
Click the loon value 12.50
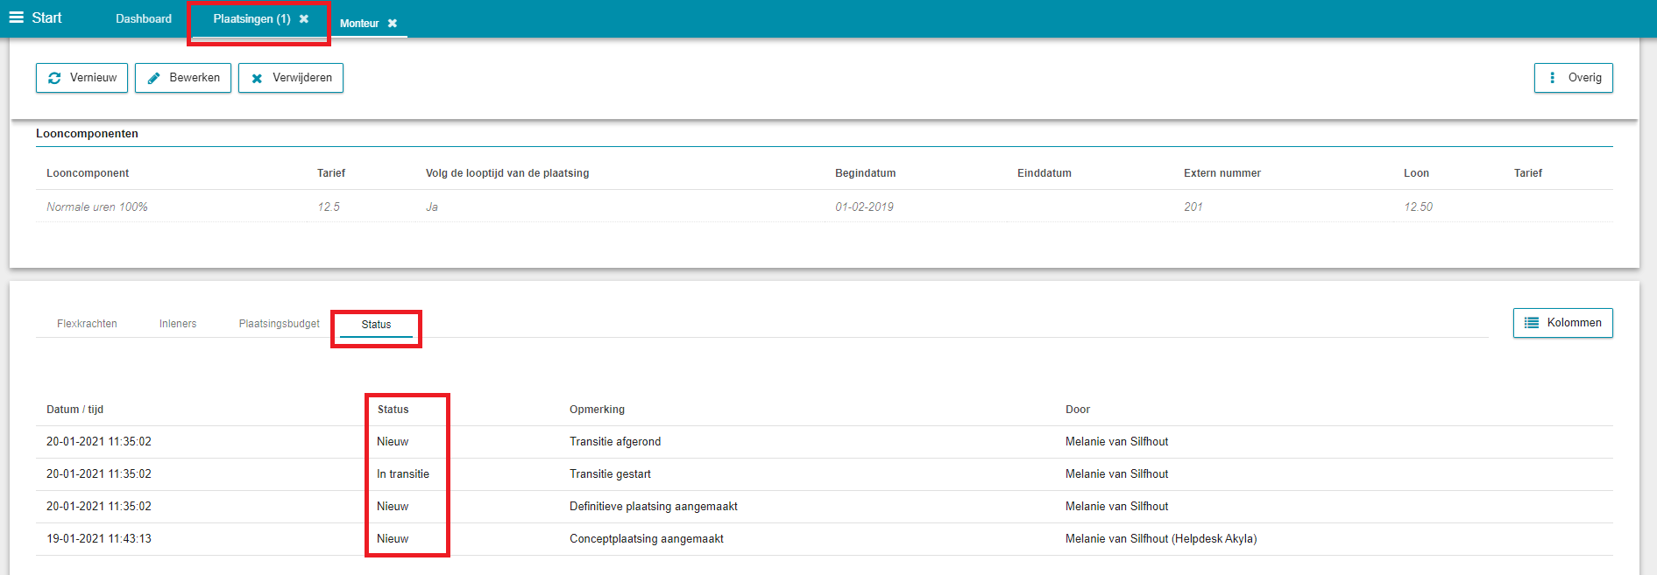(1418, 207)
